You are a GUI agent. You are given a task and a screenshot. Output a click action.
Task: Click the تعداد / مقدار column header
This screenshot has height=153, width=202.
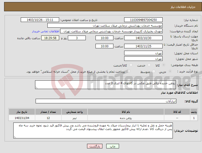tap(48, 112)
